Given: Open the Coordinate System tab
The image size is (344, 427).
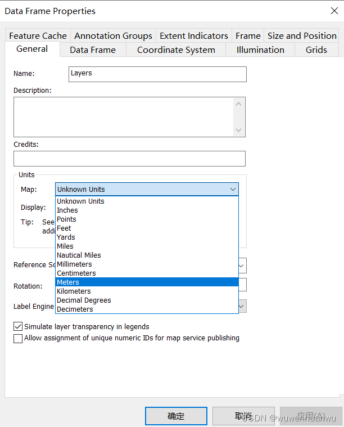Looking at the screenshot, I should [176, 50].
